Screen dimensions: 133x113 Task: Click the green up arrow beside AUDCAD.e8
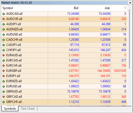[4, 14]
